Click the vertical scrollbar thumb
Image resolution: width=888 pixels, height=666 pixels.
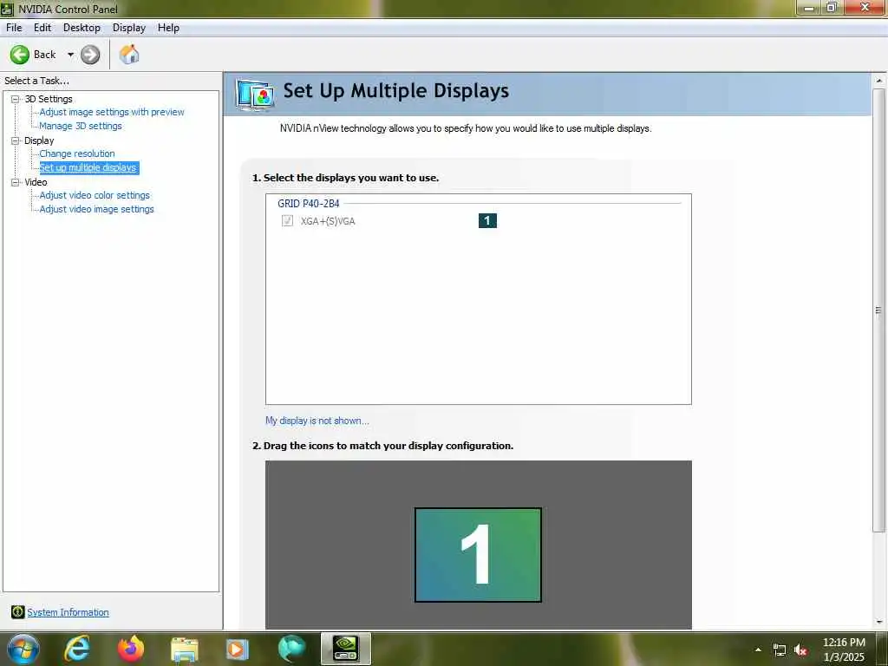[878, 310]
